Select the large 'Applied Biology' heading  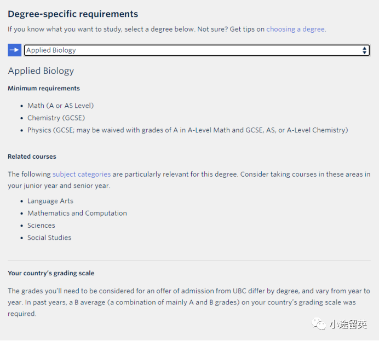click(41, 71)
